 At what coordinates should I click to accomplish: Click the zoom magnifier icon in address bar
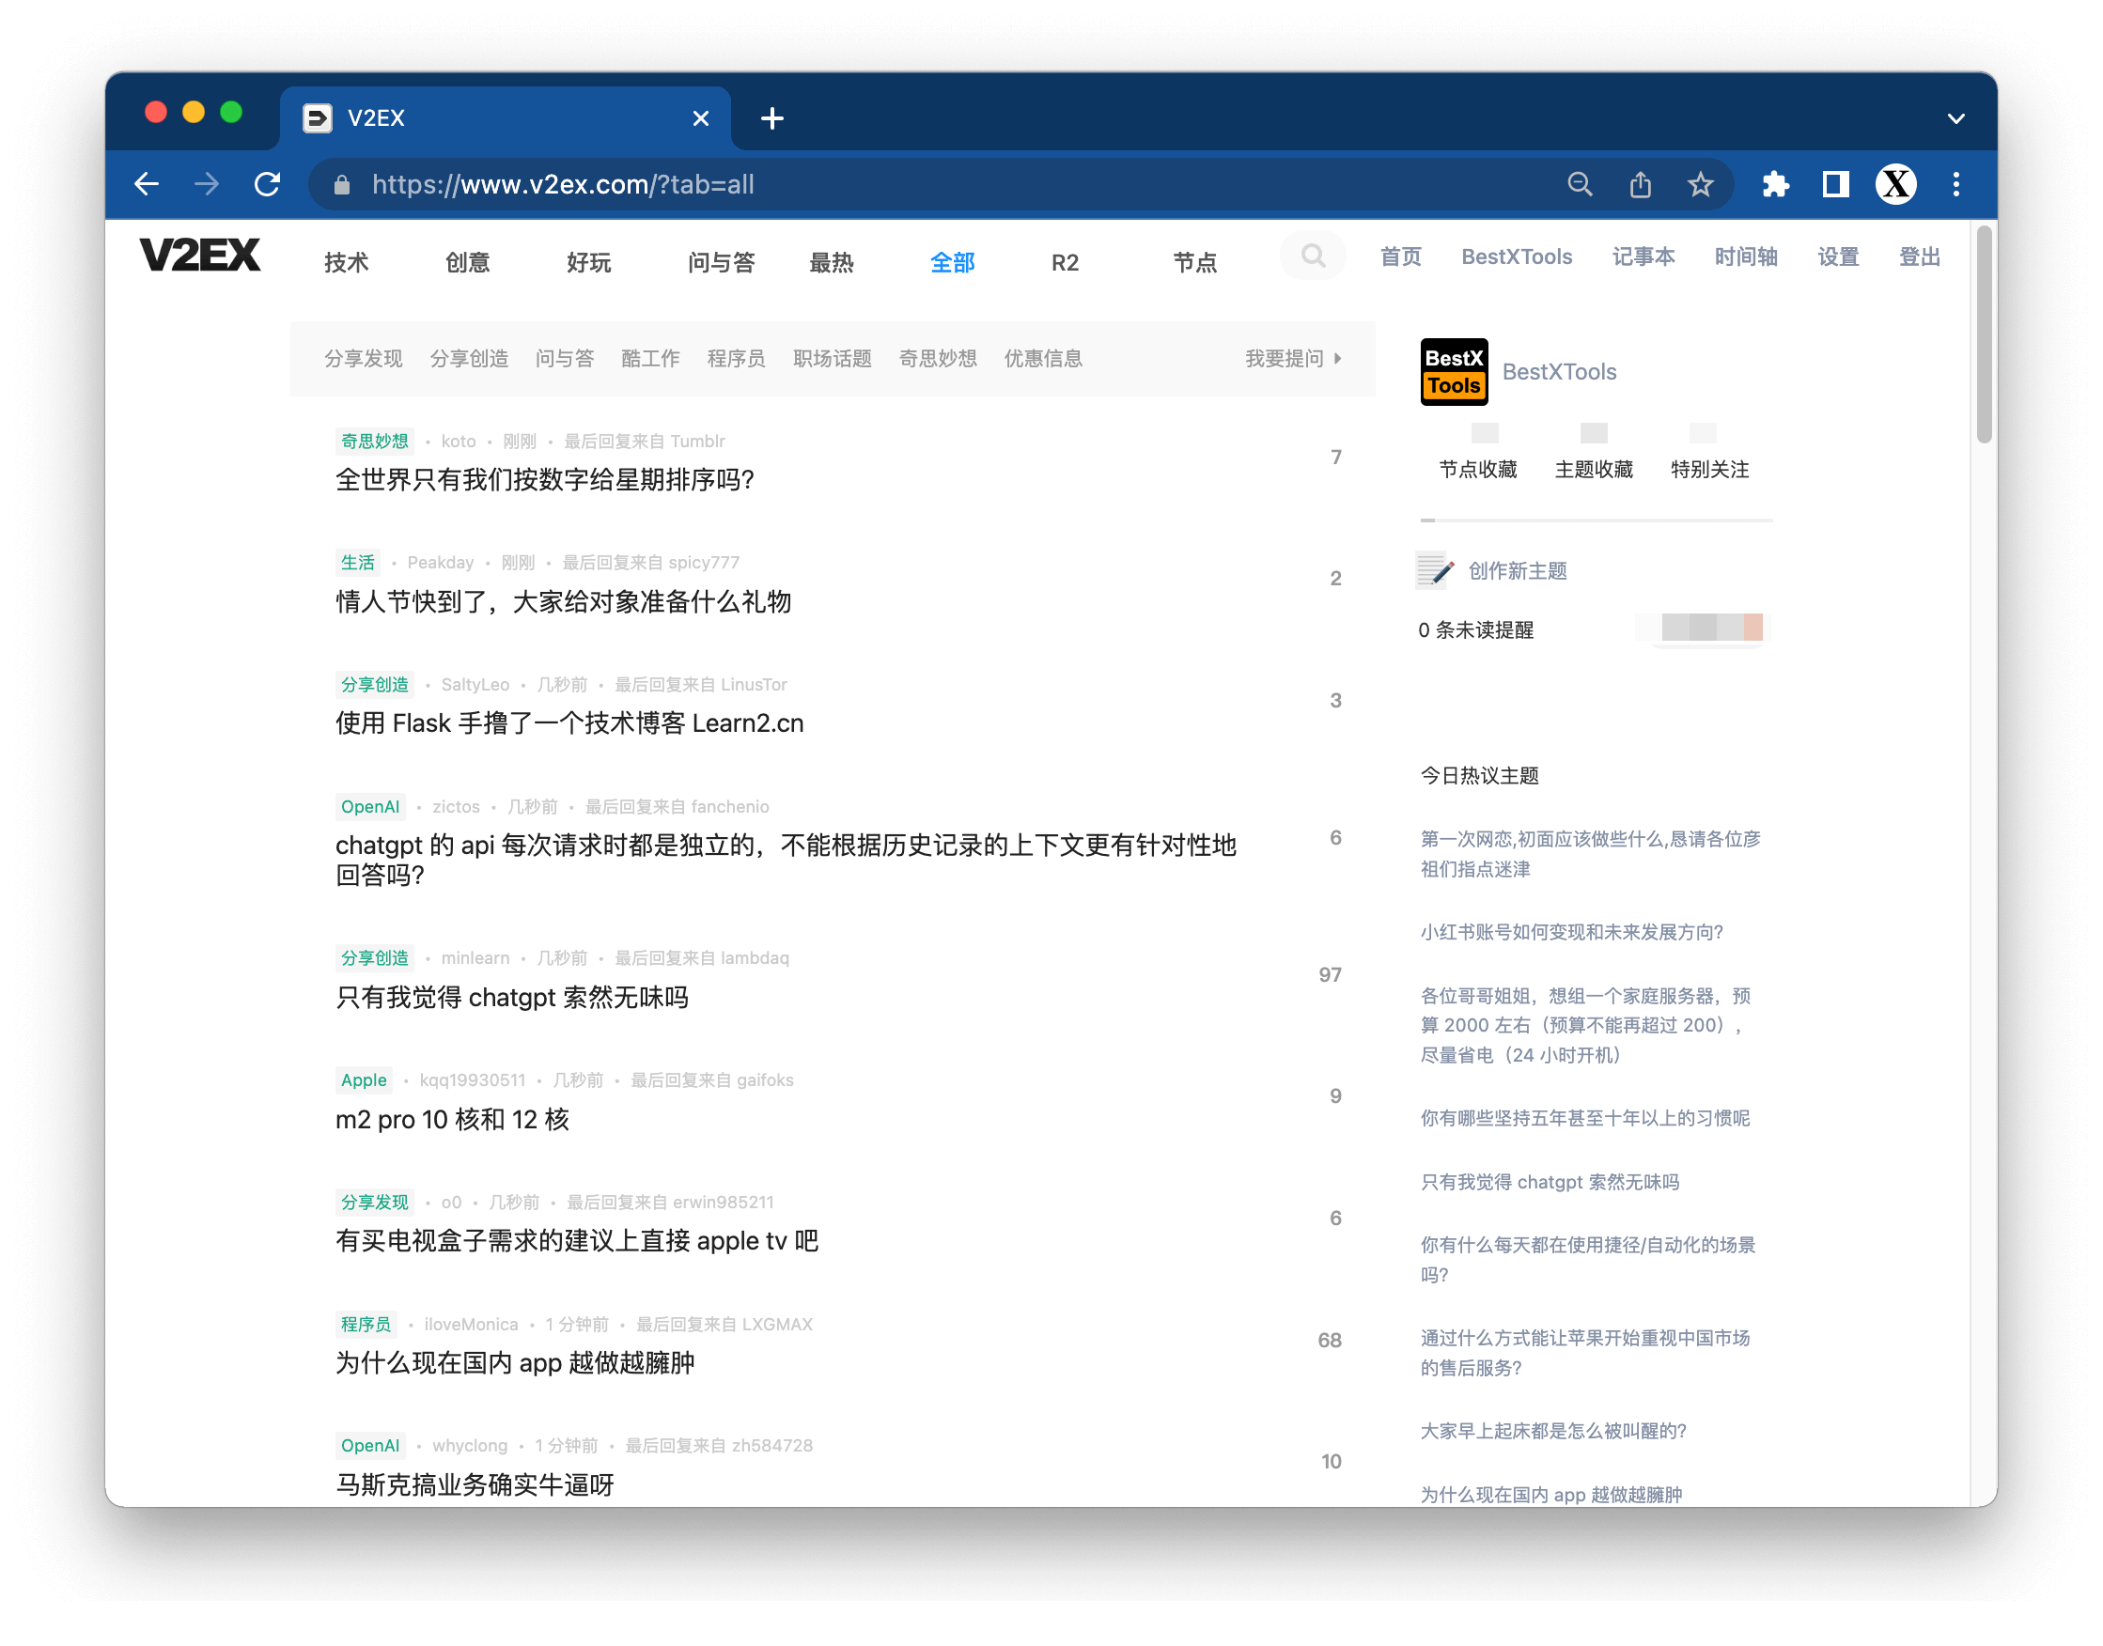click(1579, 184)
